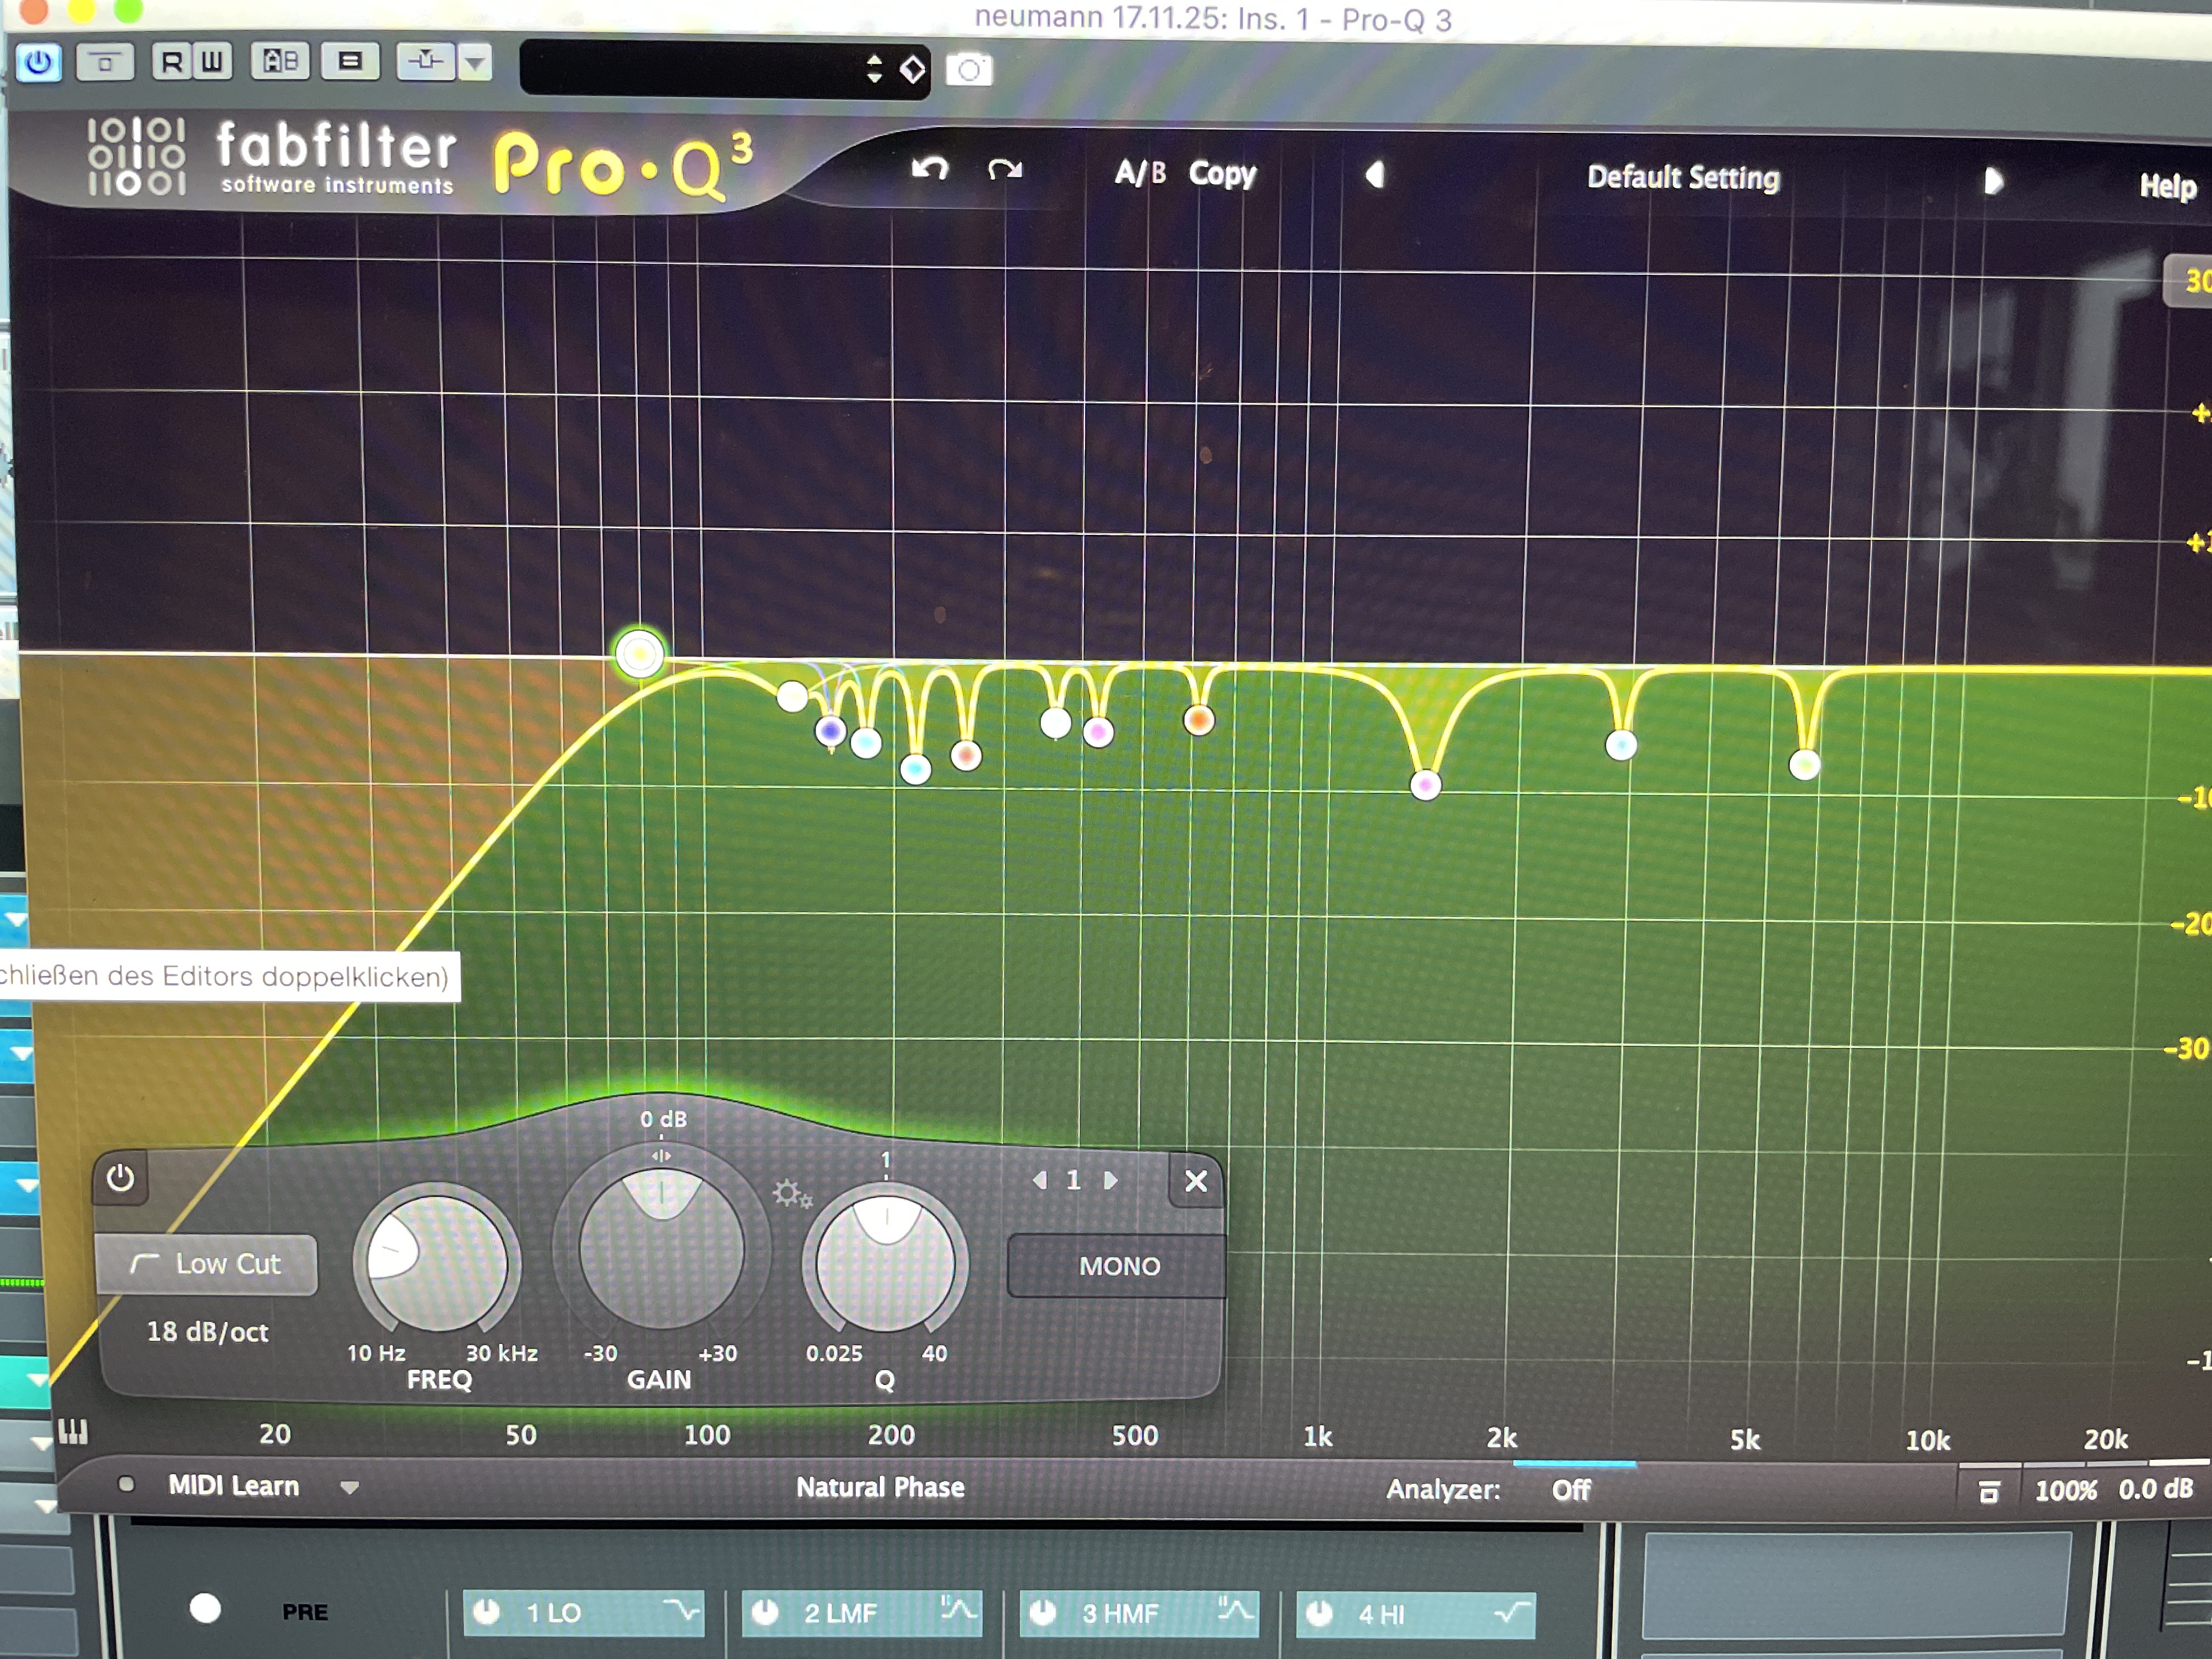This screenshot has height=1659, width=2212.
Task: Click the camera snapshot icon
Action: click(x=968, y=70)
